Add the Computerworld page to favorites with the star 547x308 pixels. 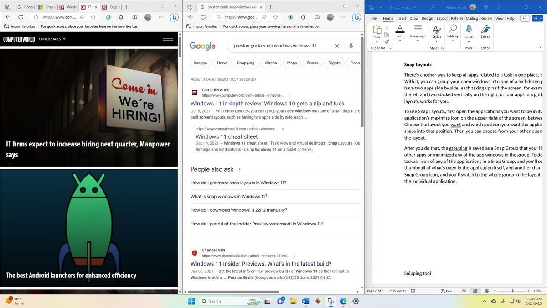93,17
